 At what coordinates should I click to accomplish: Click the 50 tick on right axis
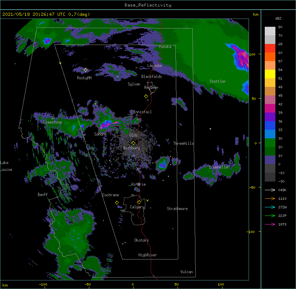254,99
